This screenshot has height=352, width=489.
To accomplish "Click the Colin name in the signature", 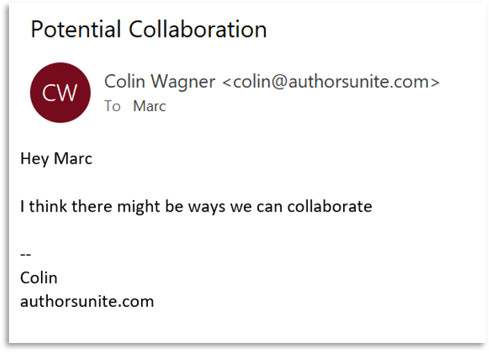I will (39, 278).
